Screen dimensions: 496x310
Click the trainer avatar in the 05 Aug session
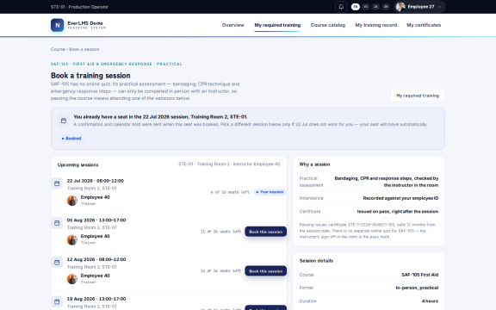tap(72, 239)
